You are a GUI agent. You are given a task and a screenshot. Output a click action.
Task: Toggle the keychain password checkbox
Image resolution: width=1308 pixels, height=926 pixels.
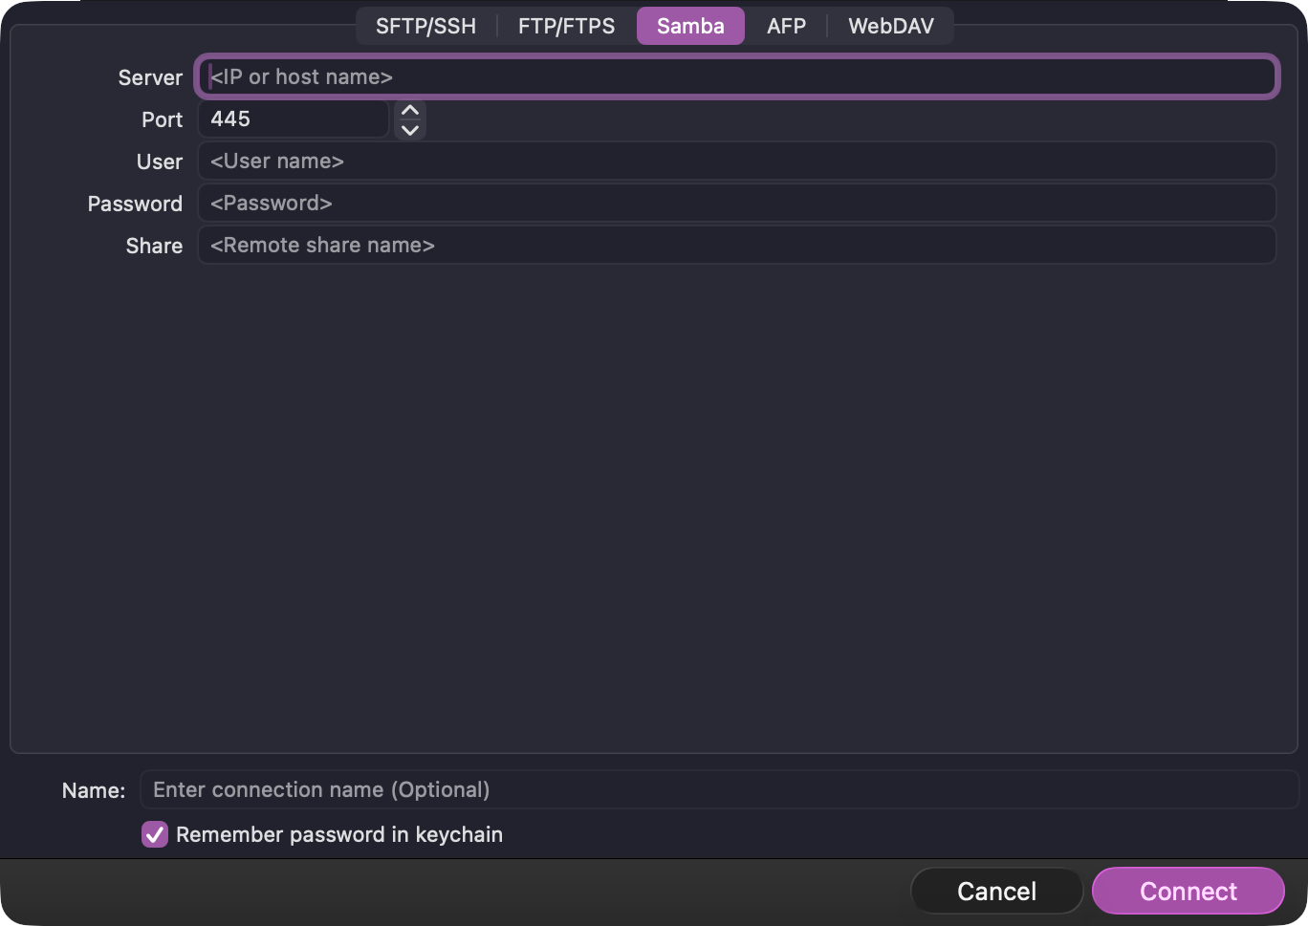click(155, 834)
